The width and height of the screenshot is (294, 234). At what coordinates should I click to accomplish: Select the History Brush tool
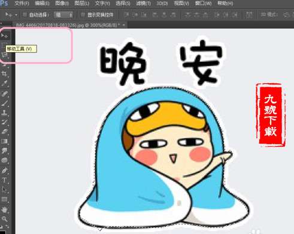point(4,122)
